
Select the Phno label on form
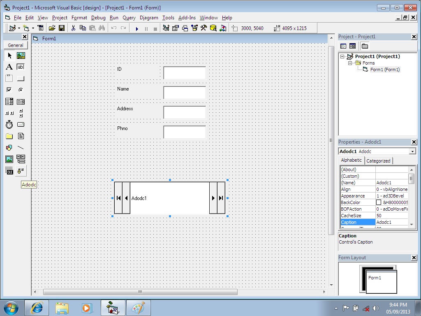[123, 128]
